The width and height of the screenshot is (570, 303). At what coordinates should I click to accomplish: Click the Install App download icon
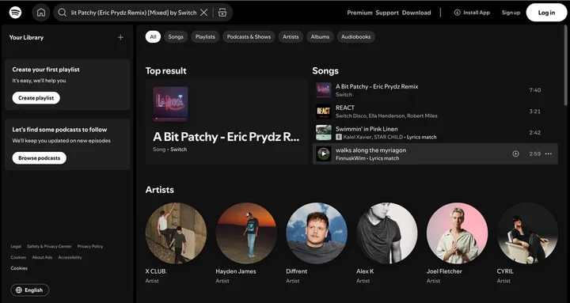click(457, 13)
